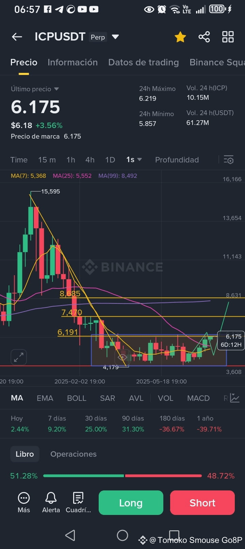Expand the ICPUSDT pair dropdown arrow
The height and width of the screenshot is (549, 245).
coord(115,37)
